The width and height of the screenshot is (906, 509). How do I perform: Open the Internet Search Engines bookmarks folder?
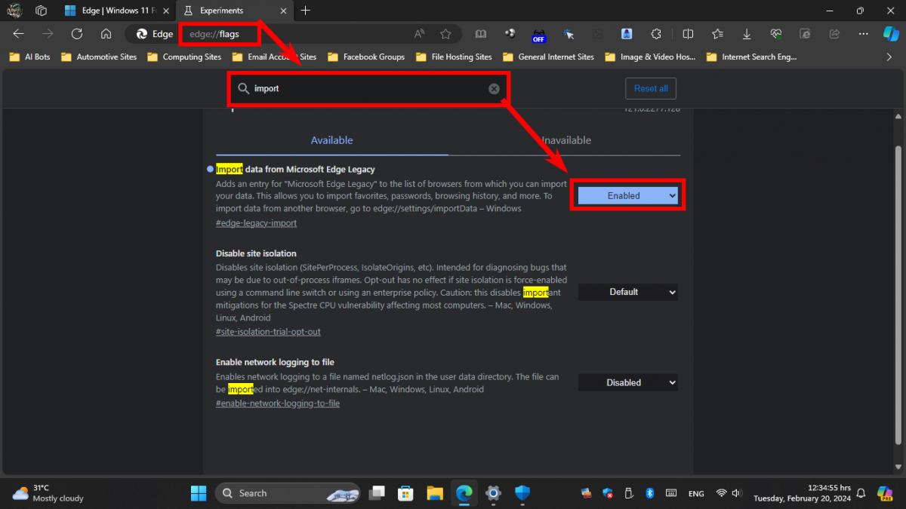752,57
